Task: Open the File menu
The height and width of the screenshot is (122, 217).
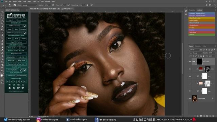Action: 6,1
